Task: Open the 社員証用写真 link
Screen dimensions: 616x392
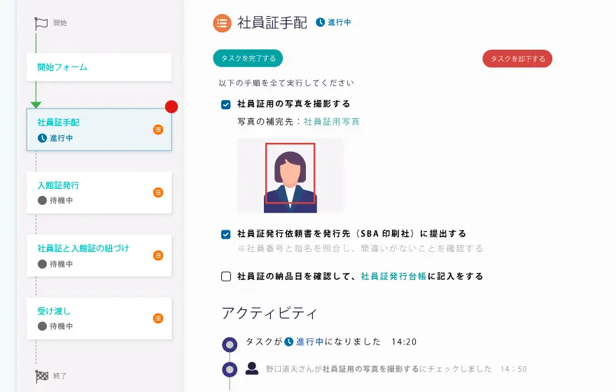Action: tap(332, 122)
